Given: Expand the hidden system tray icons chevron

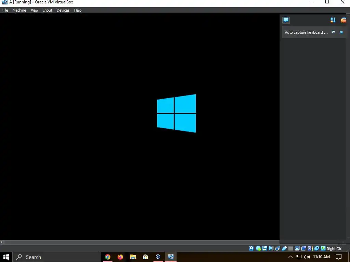Looking at the screenshot, I should pyautogui.click(x=291, y=257).
